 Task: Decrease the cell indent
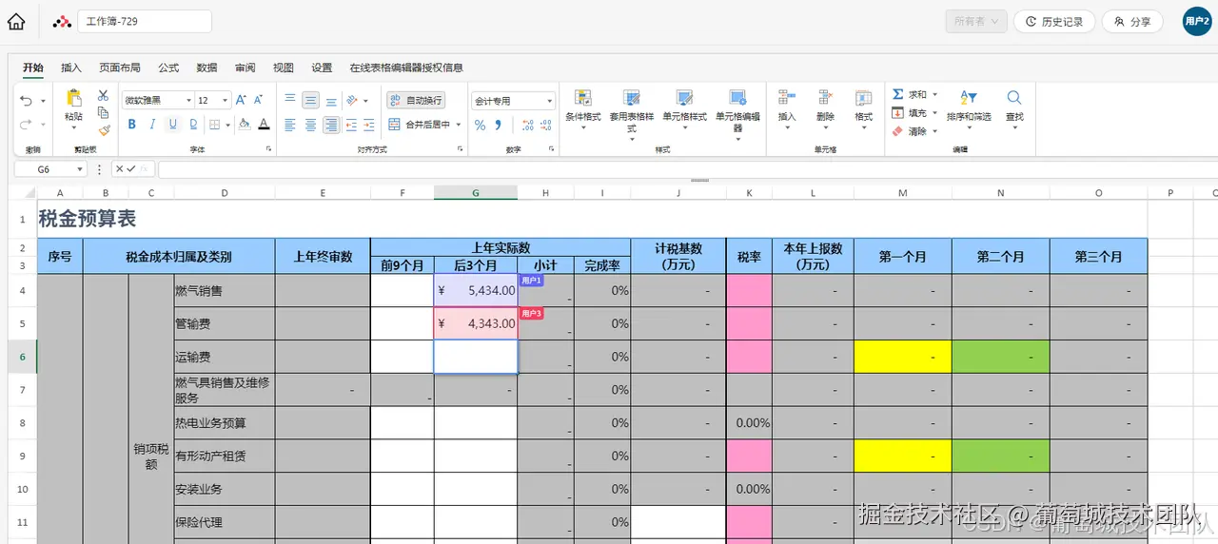(351, 125)
